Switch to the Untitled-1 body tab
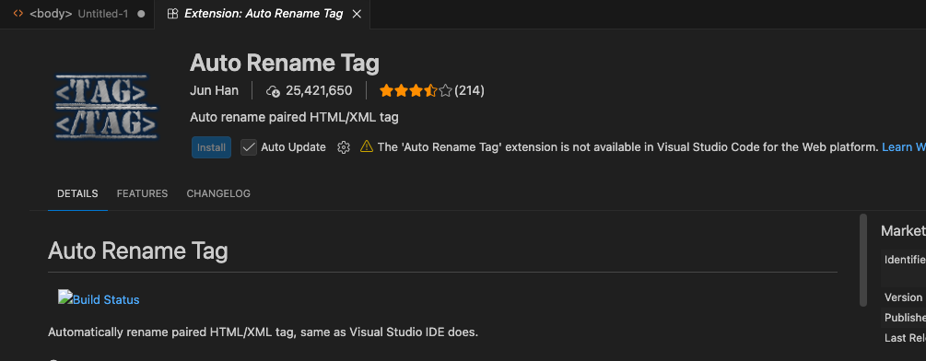 [x=76, y=14]
